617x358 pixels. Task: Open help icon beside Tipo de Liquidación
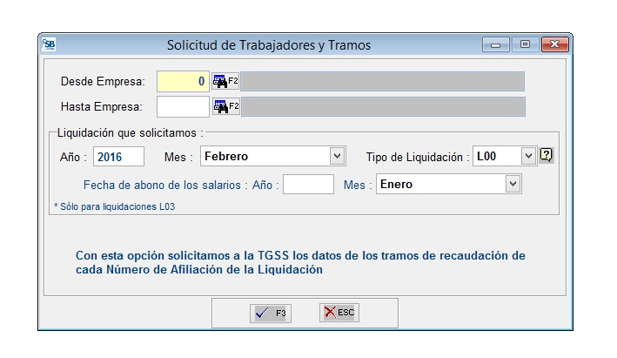pos(547,156)
